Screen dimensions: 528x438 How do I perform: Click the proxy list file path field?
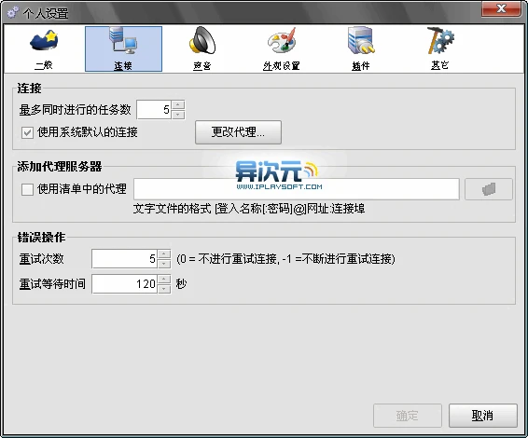click(297, 189)
